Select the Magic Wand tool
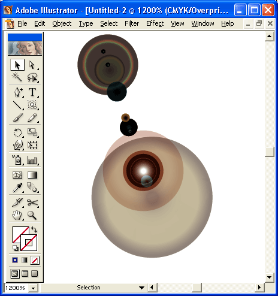 [17, 77]
